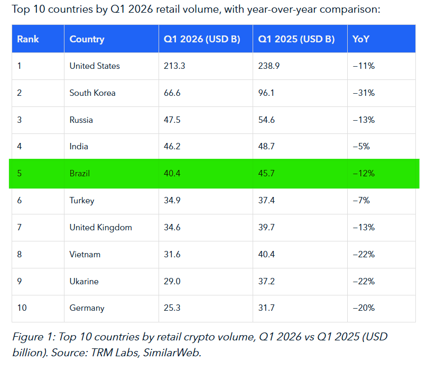This screenshot has height=369, width=427.
Task: Select the Q1 2026 (USD B) header
Action: pyautogui.click(x=202, y=39)
